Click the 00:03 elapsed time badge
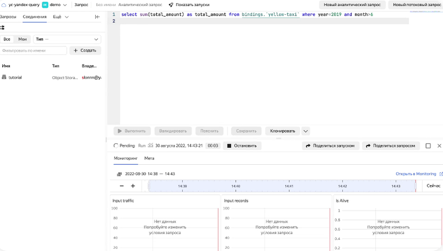 213,145
